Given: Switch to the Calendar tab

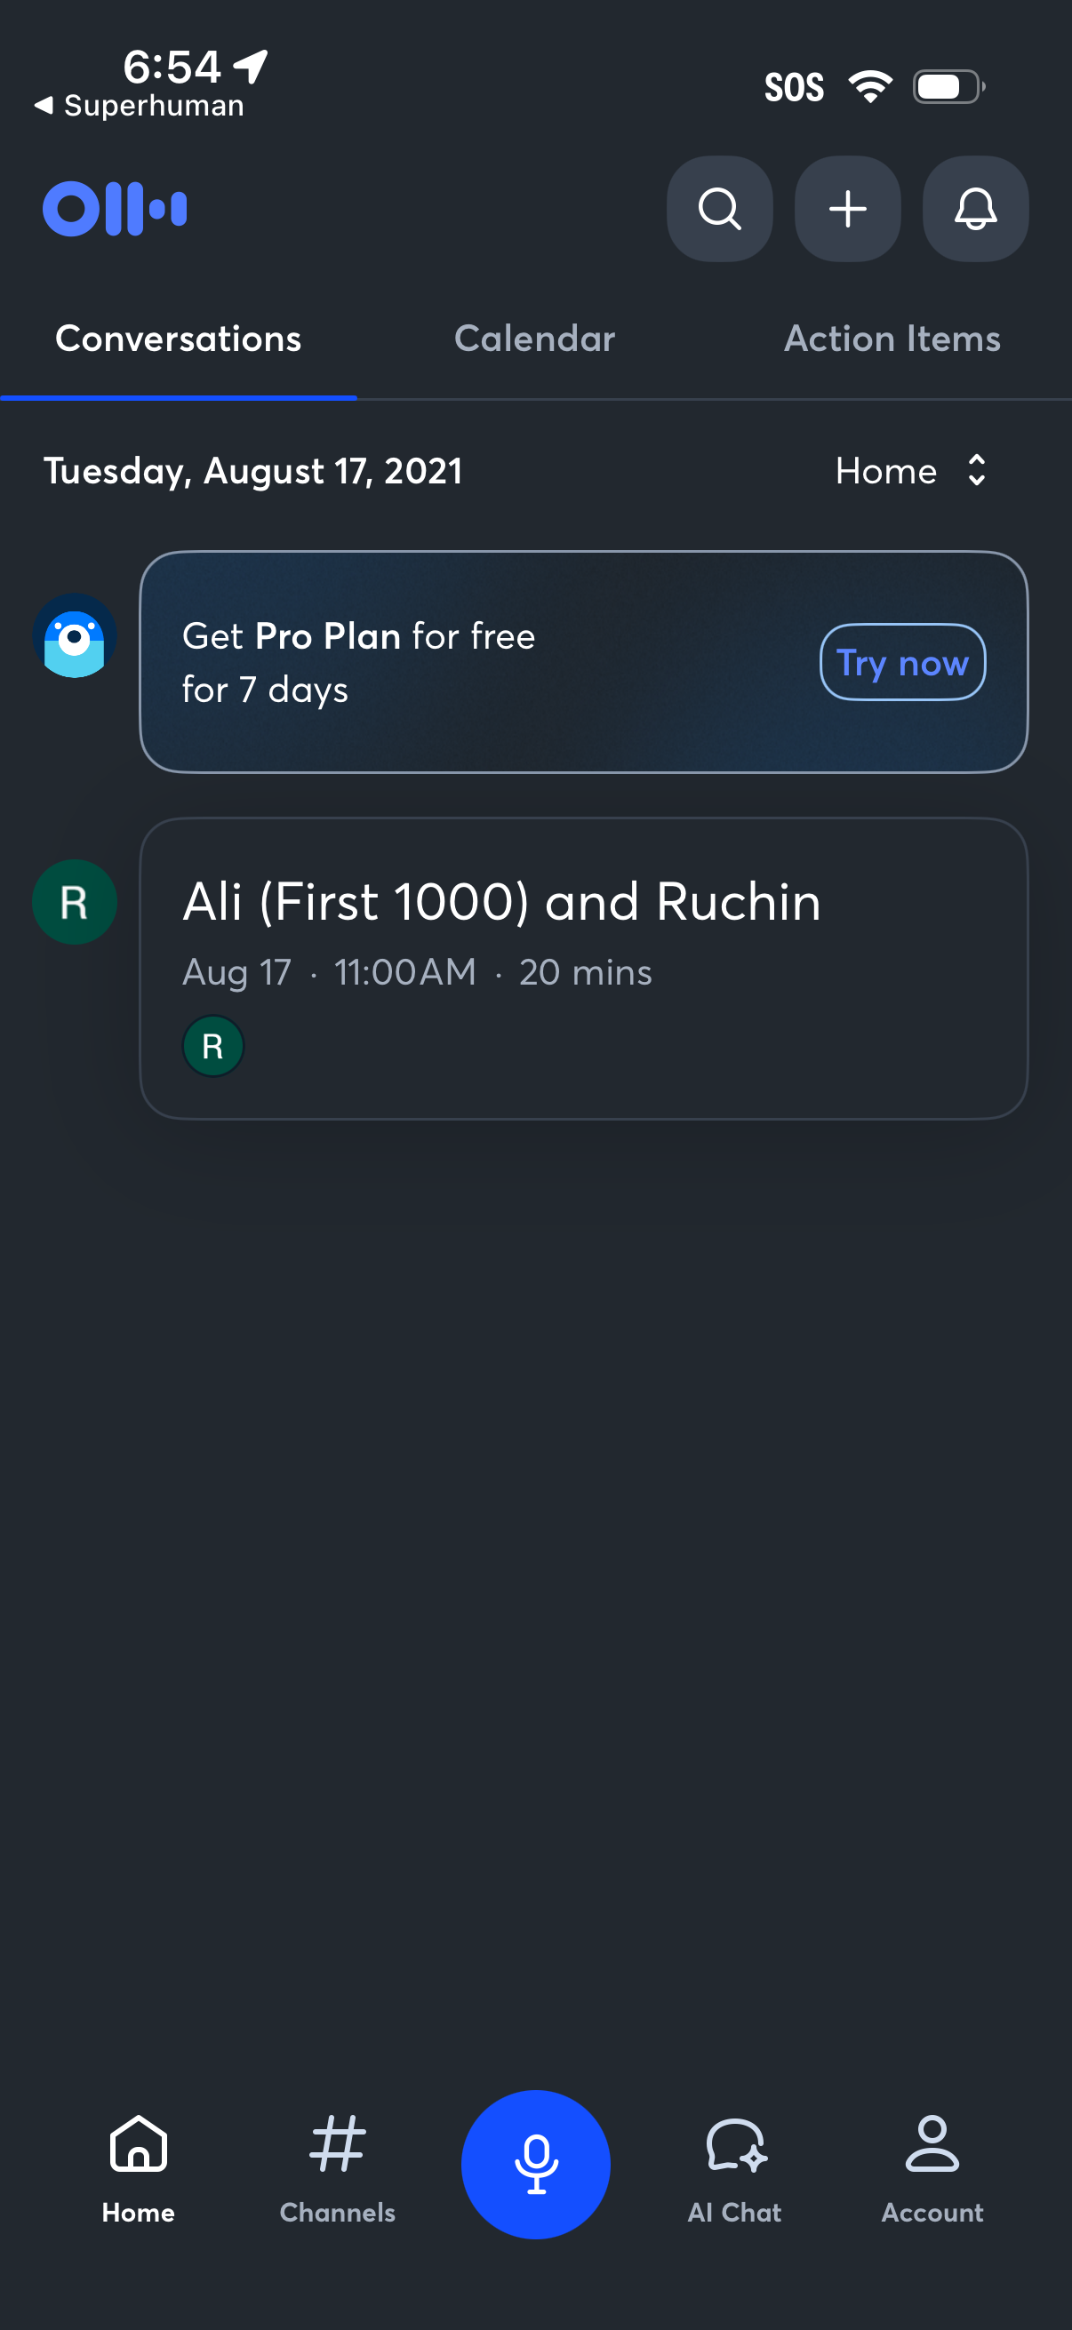Looking at the screenshot, I should 533,339.
